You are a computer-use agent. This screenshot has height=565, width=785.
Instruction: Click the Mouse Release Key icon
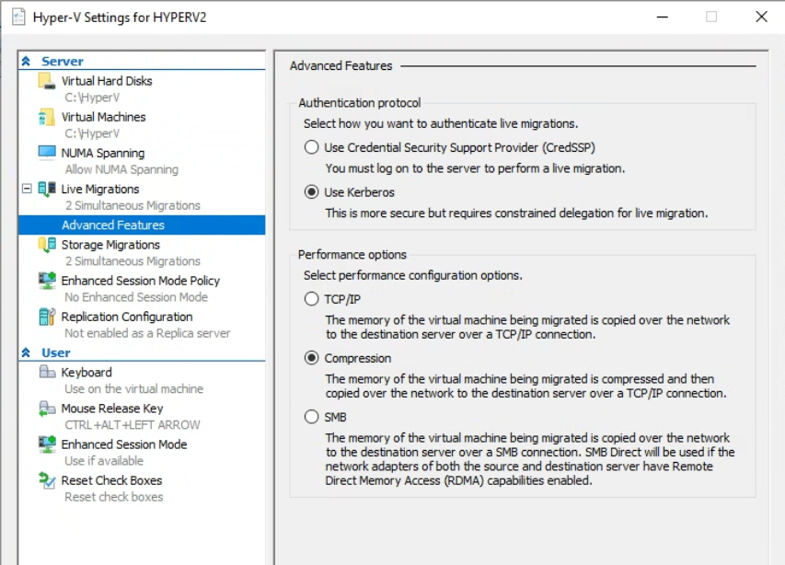pyautogui.click(x=47, y=409)
